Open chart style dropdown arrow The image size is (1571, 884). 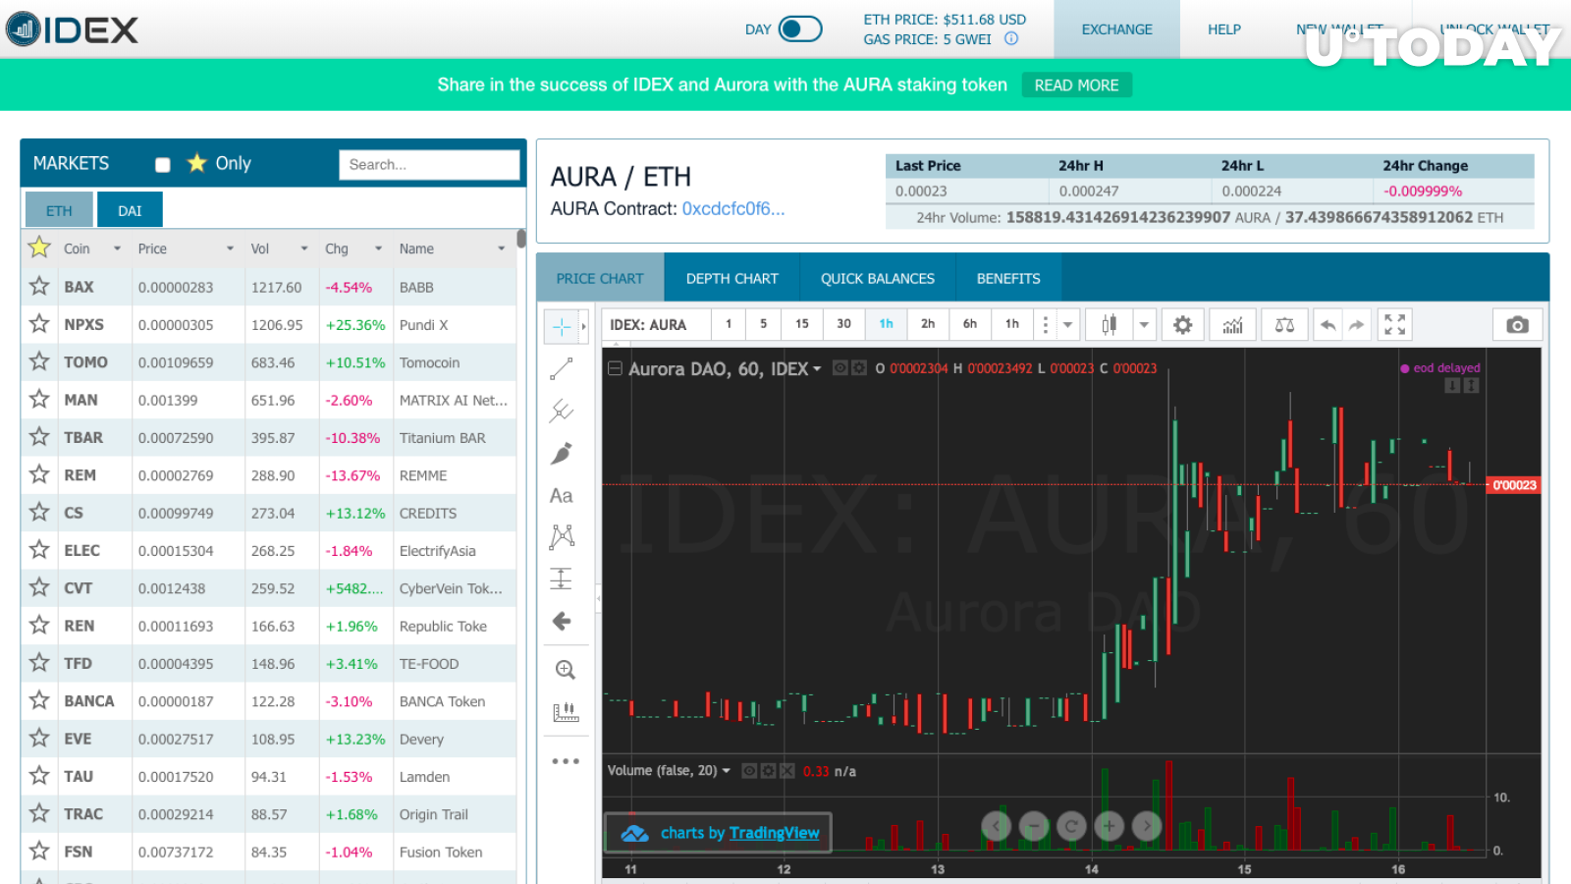[x=1144, y=325]
